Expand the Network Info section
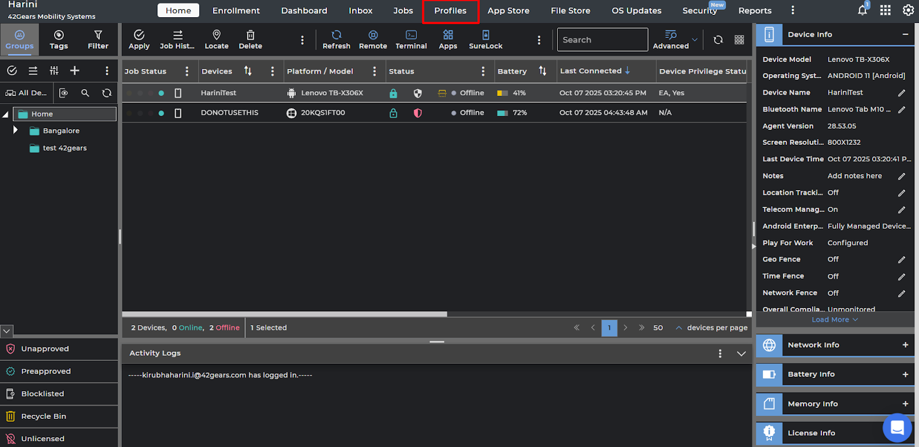919x447 pixels. 905,345
